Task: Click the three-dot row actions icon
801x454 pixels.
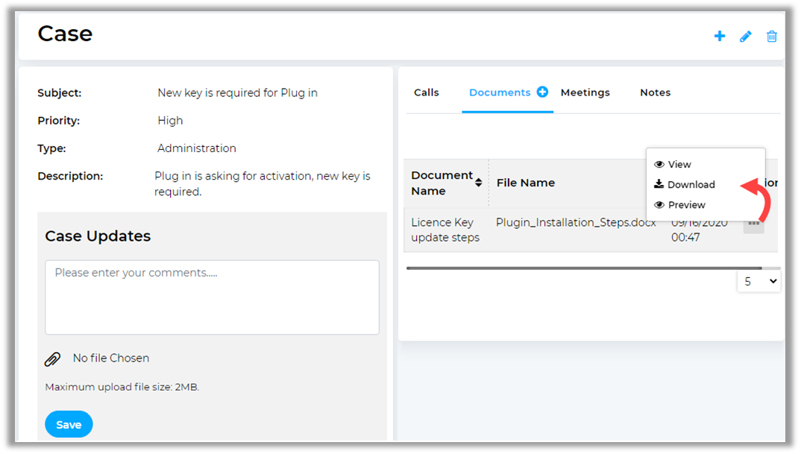Action: point(753,224)
